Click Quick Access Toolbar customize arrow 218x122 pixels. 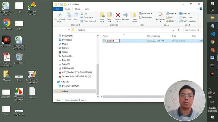[x=68, y=4]
